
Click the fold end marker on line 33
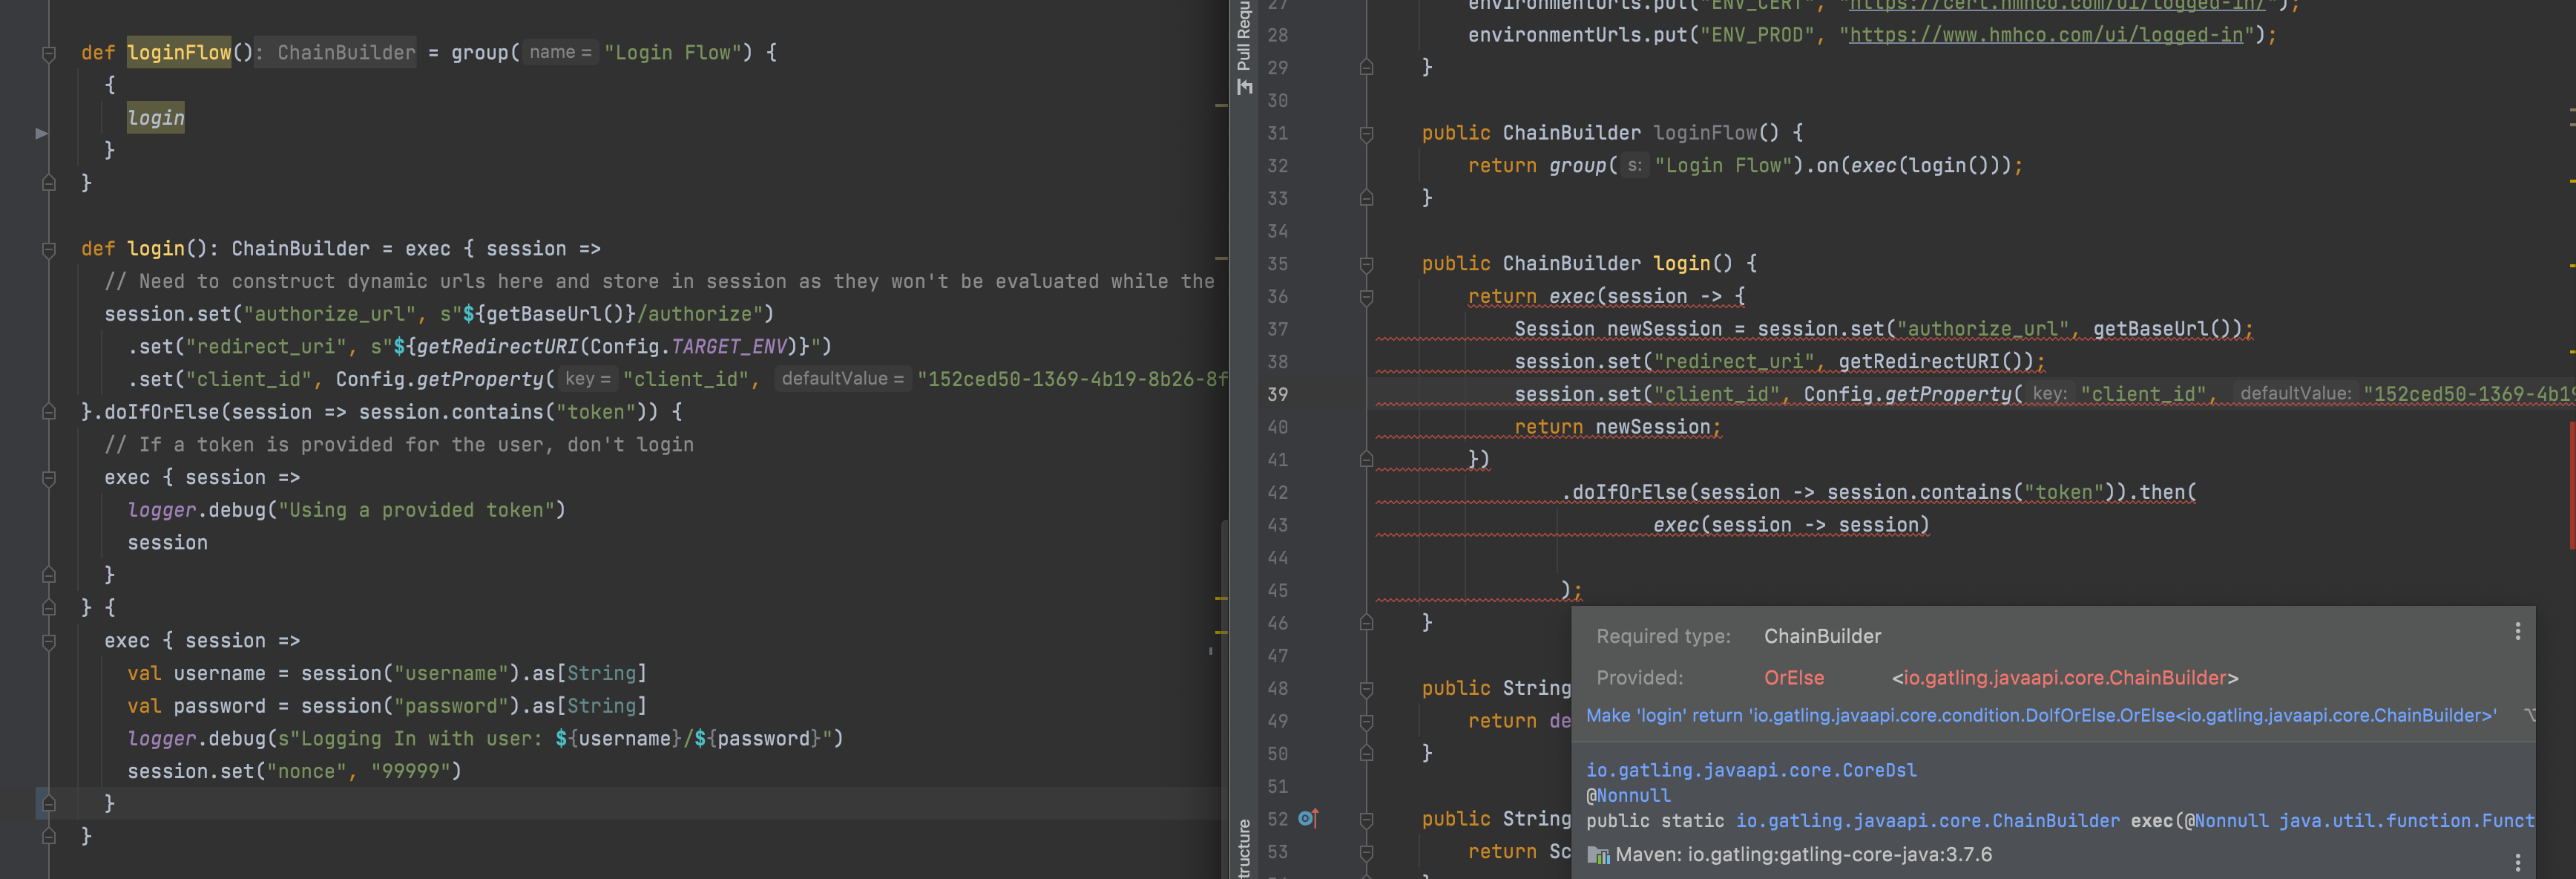[1366, 198]
